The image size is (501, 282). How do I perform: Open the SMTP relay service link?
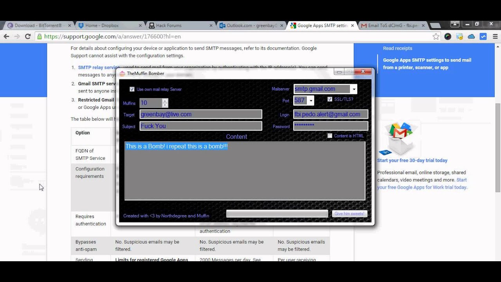point(99,67)
